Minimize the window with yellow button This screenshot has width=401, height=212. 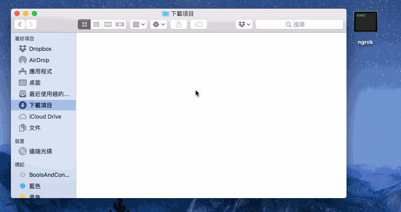[26, 13]
